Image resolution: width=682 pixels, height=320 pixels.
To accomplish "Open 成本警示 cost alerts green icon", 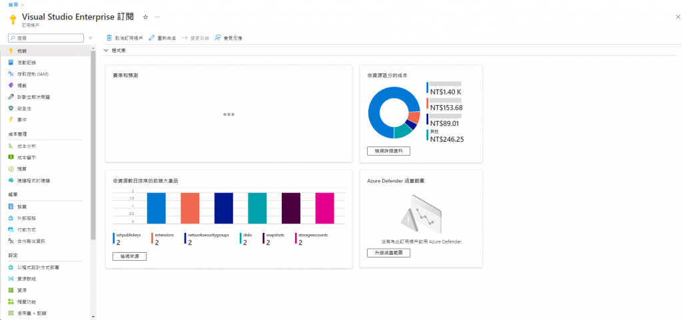I will coord(11,158).
